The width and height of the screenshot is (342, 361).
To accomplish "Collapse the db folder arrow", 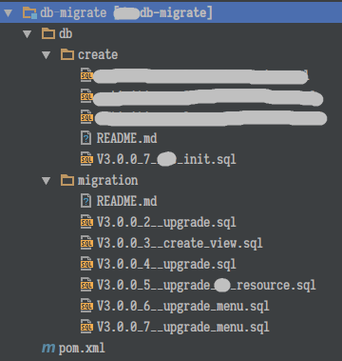I will click(28, 34).
